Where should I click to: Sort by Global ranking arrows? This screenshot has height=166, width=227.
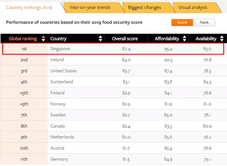point(43,39)
